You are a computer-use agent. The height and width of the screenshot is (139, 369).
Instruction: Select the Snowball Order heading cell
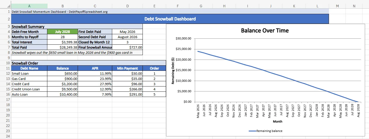pos(88,63)
